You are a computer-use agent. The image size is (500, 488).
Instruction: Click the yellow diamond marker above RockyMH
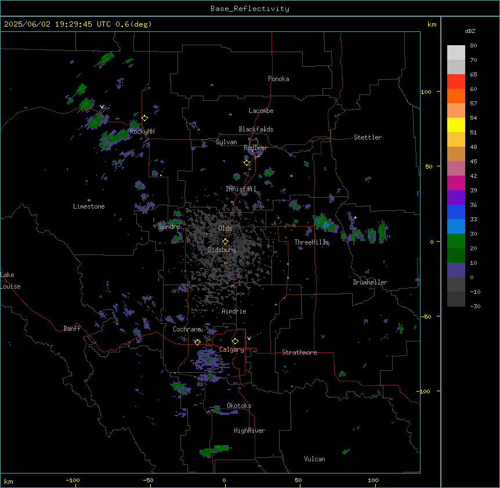[145, 118]
